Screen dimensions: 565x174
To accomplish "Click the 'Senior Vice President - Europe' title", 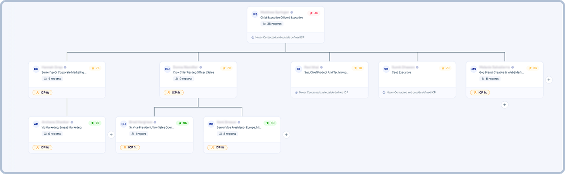I will coord(239,128).
